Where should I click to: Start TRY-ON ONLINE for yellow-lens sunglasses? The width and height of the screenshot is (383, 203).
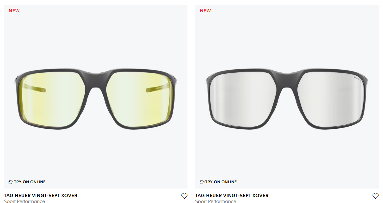click(27, 182)
